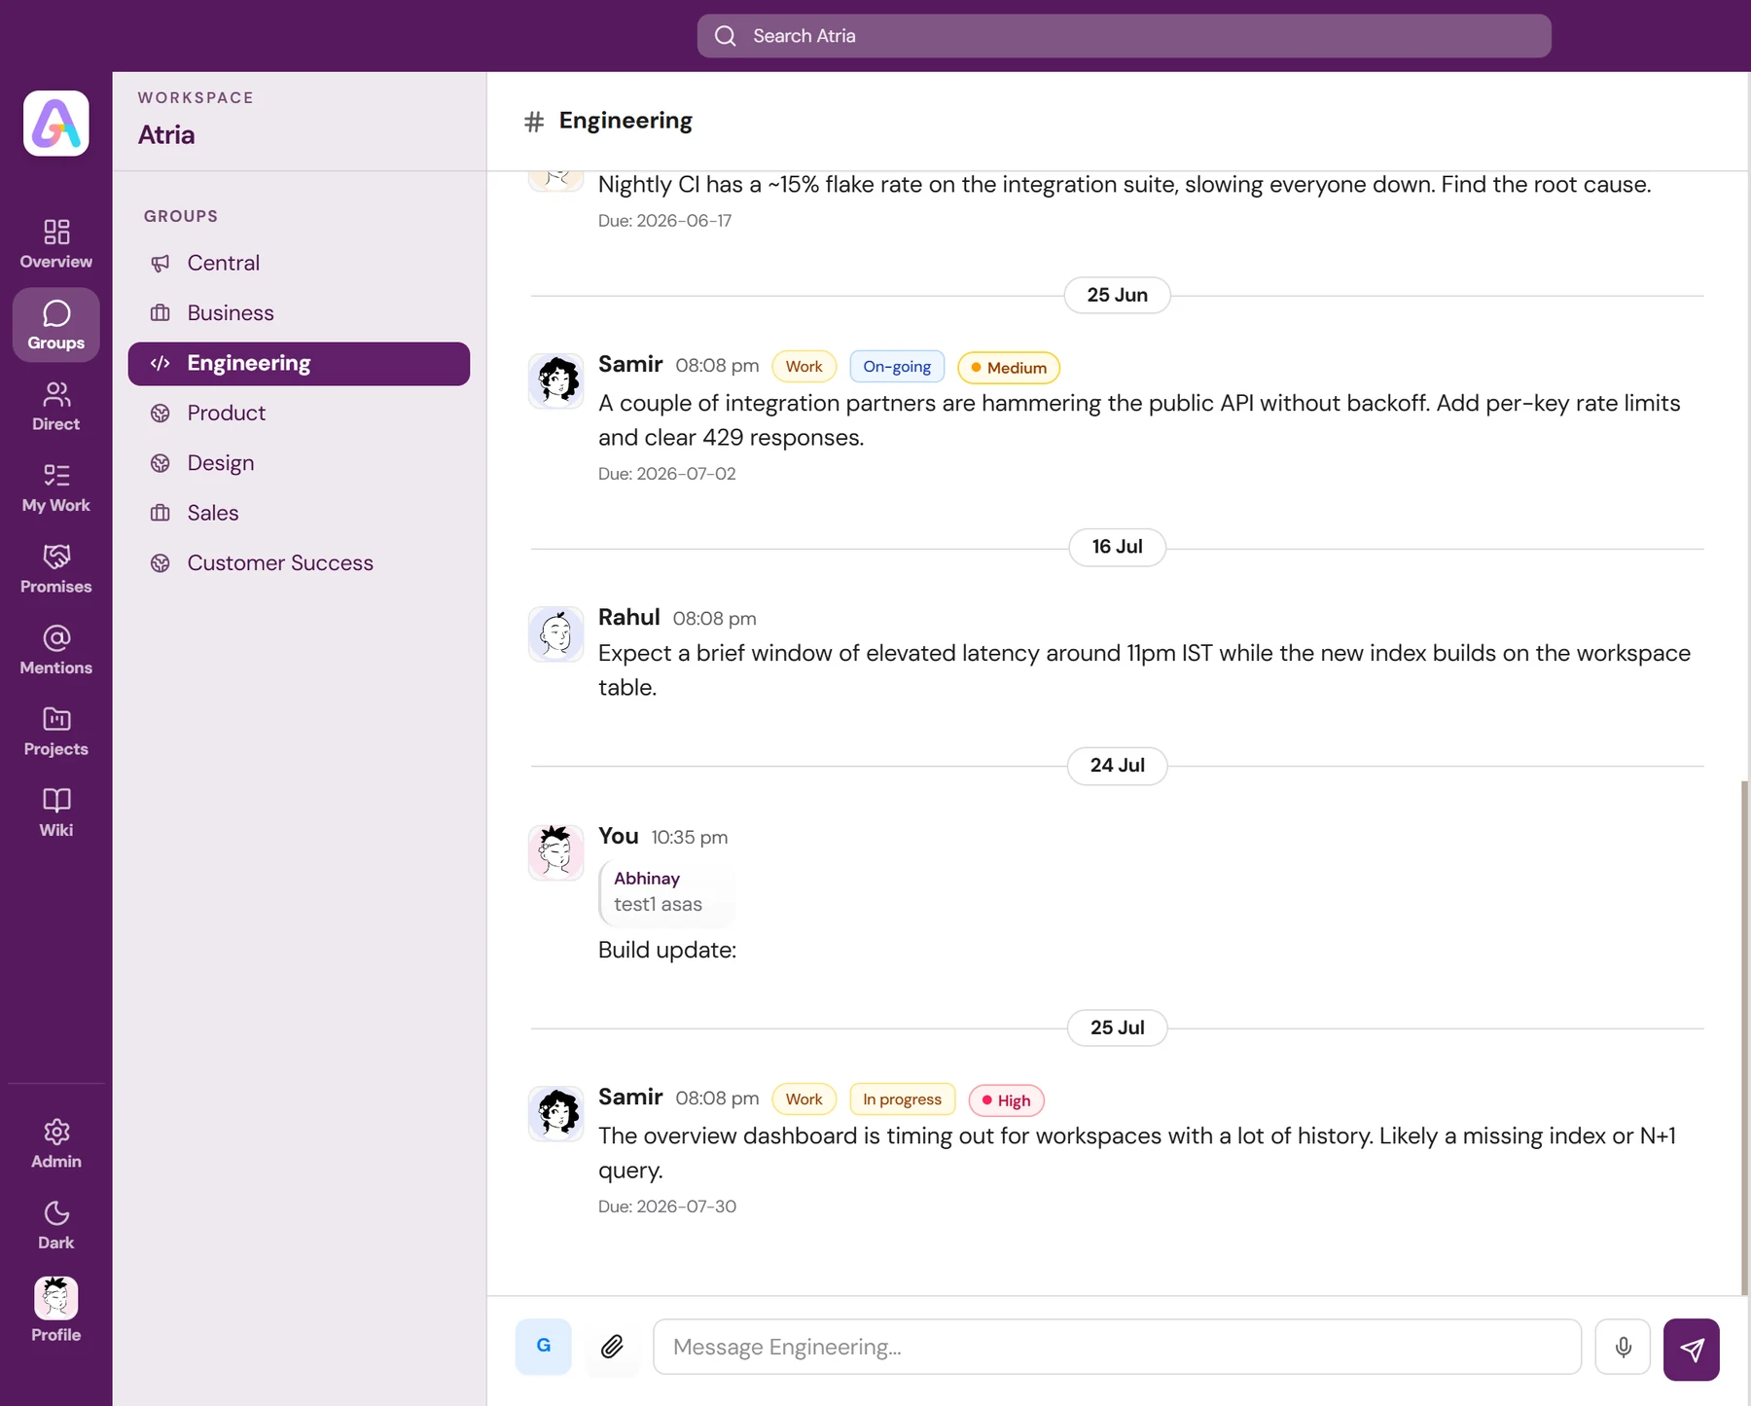Open Rahul's avatar
Screen dimensions: 1751x1406
(555, 634)
